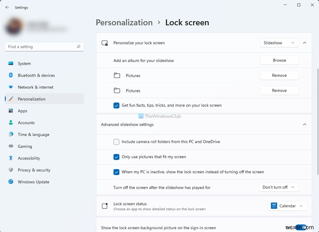Click the Windows Update icon
This screenshot has width=319, height=232.
coord(11,181)
